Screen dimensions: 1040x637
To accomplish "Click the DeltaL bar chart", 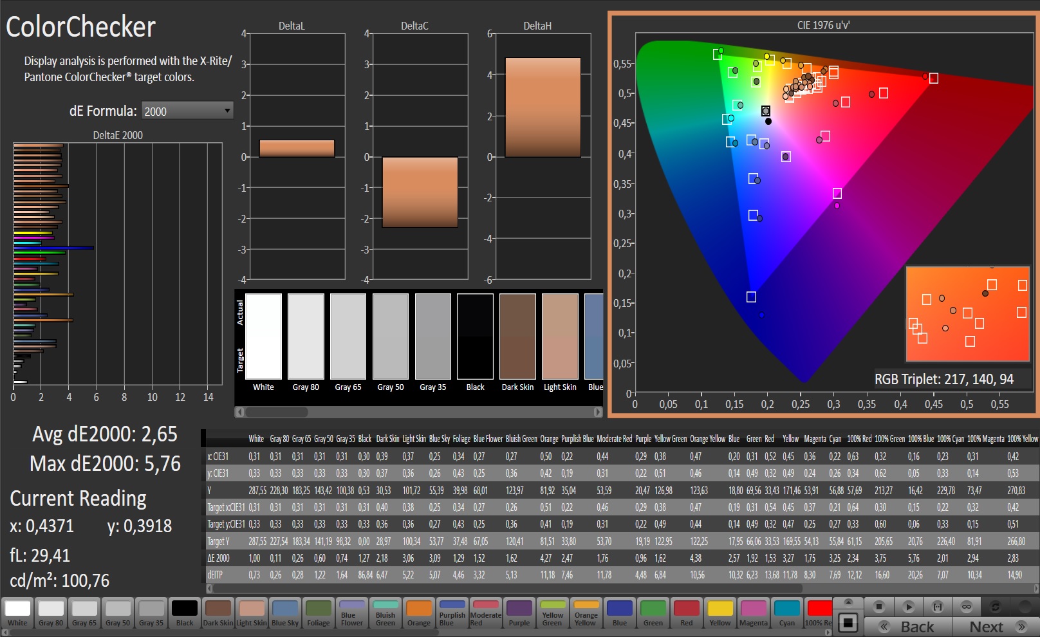I will [297, 156].
